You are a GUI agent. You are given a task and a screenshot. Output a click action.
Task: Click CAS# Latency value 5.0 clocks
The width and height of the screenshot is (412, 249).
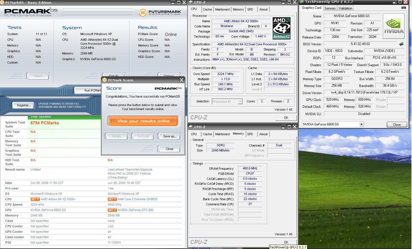250,179
